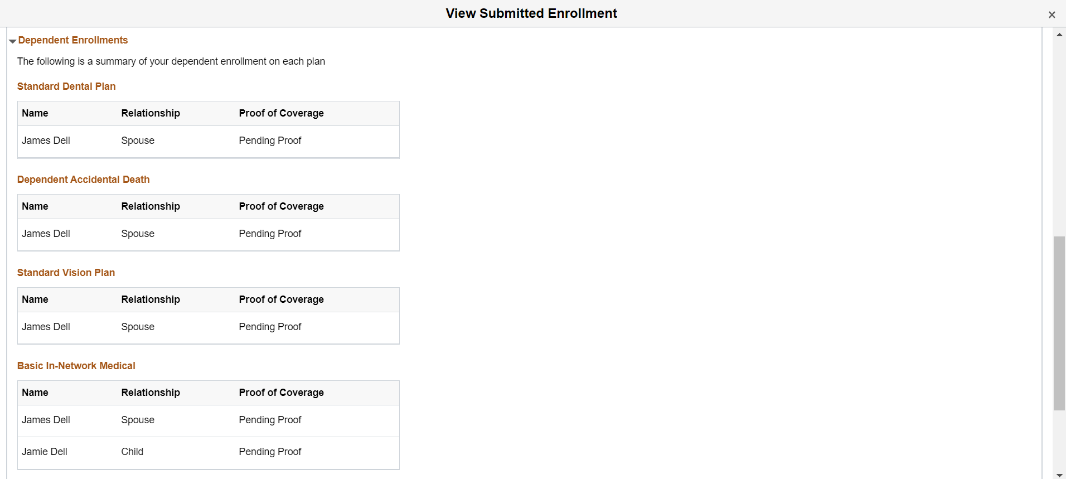Screen dimensions: 1066x479
Task: Select James Dell in Standard Dental Plan table
Action: coord(46,141)
